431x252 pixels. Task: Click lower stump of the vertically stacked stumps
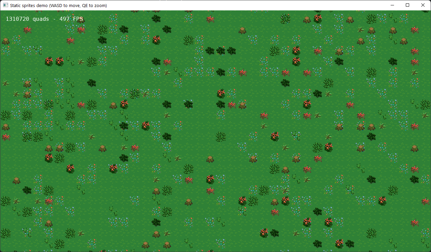coord(27,94)
